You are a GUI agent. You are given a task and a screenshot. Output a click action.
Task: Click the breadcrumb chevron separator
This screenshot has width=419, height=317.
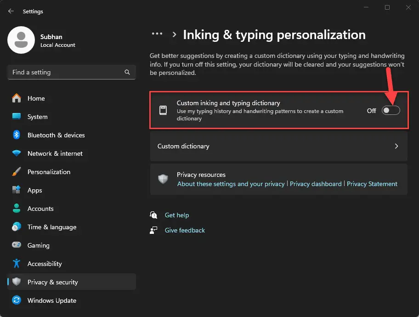point(174,34)
